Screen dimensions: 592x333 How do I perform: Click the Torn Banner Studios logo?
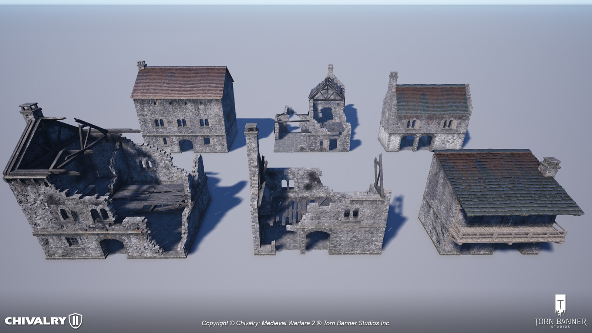560,311
